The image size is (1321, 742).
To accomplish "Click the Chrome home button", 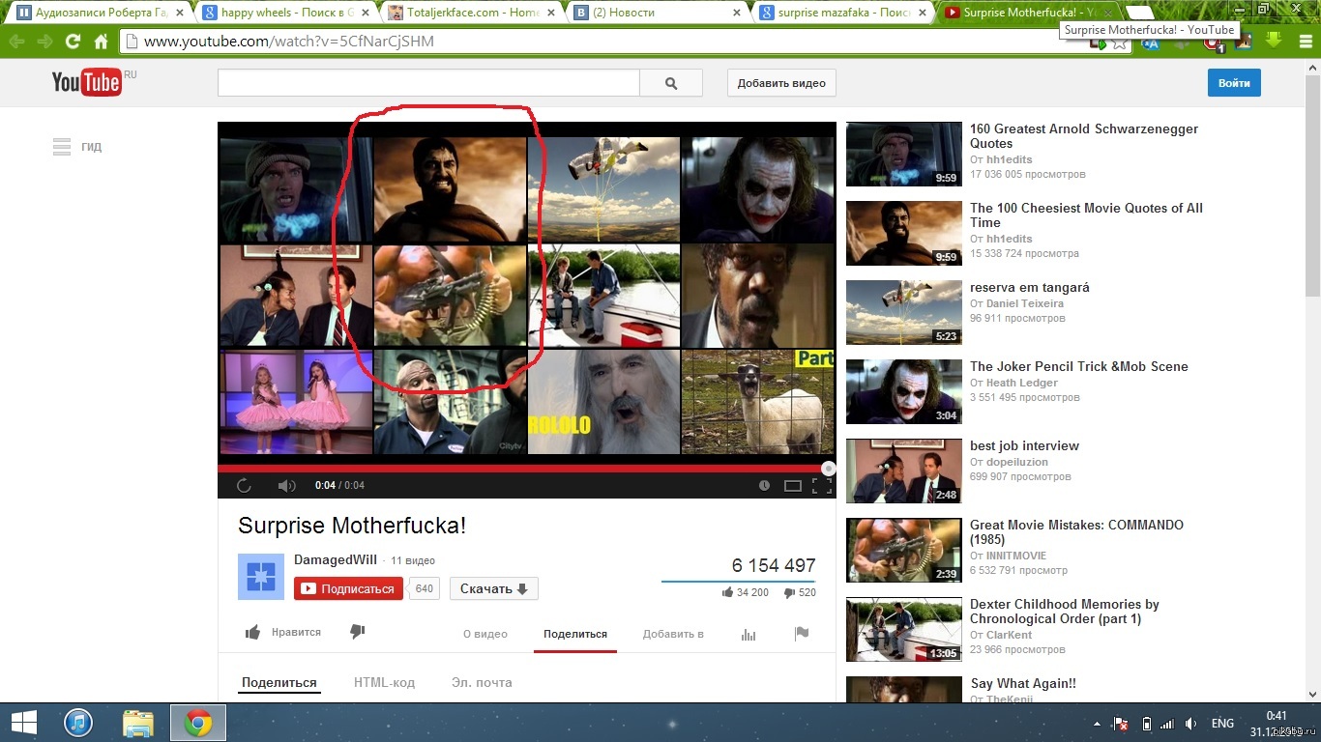I will [x=101, y=42].
